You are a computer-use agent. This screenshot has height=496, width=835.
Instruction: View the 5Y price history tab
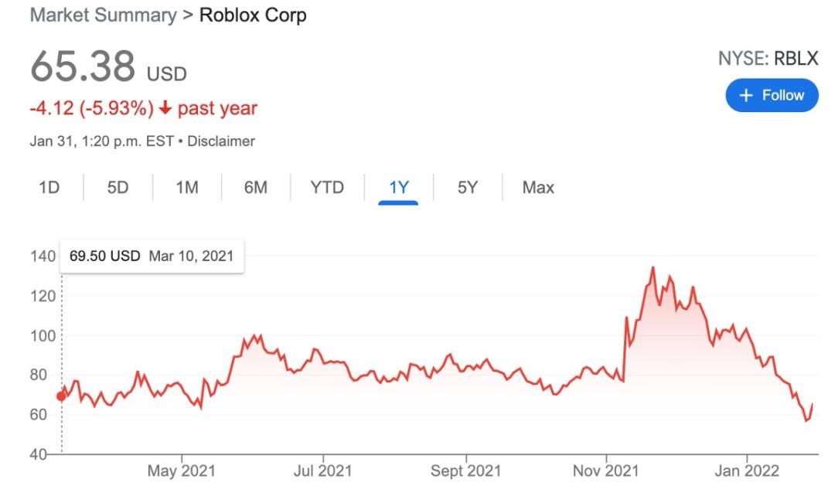[x=467, y=187]
